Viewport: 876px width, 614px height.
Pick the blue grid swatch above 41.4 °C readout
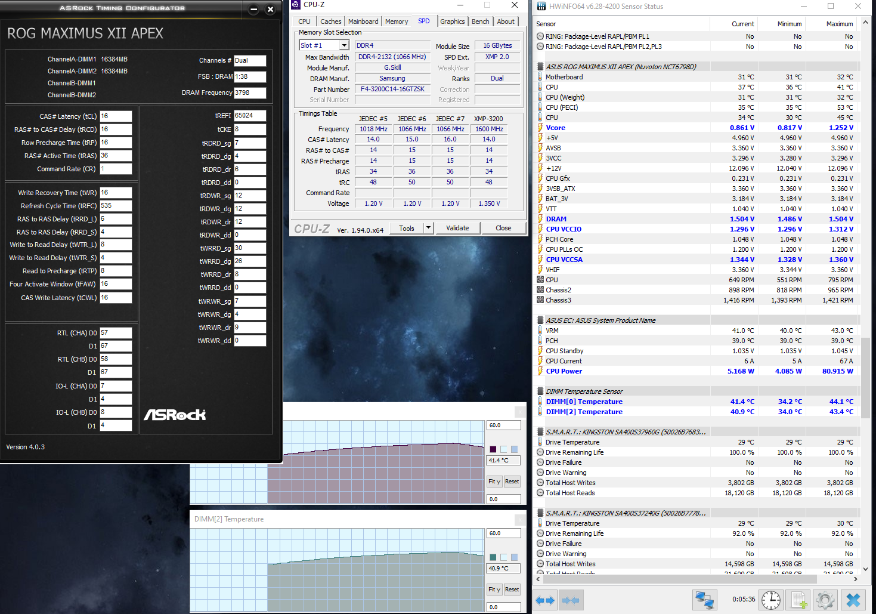point(515,449)
